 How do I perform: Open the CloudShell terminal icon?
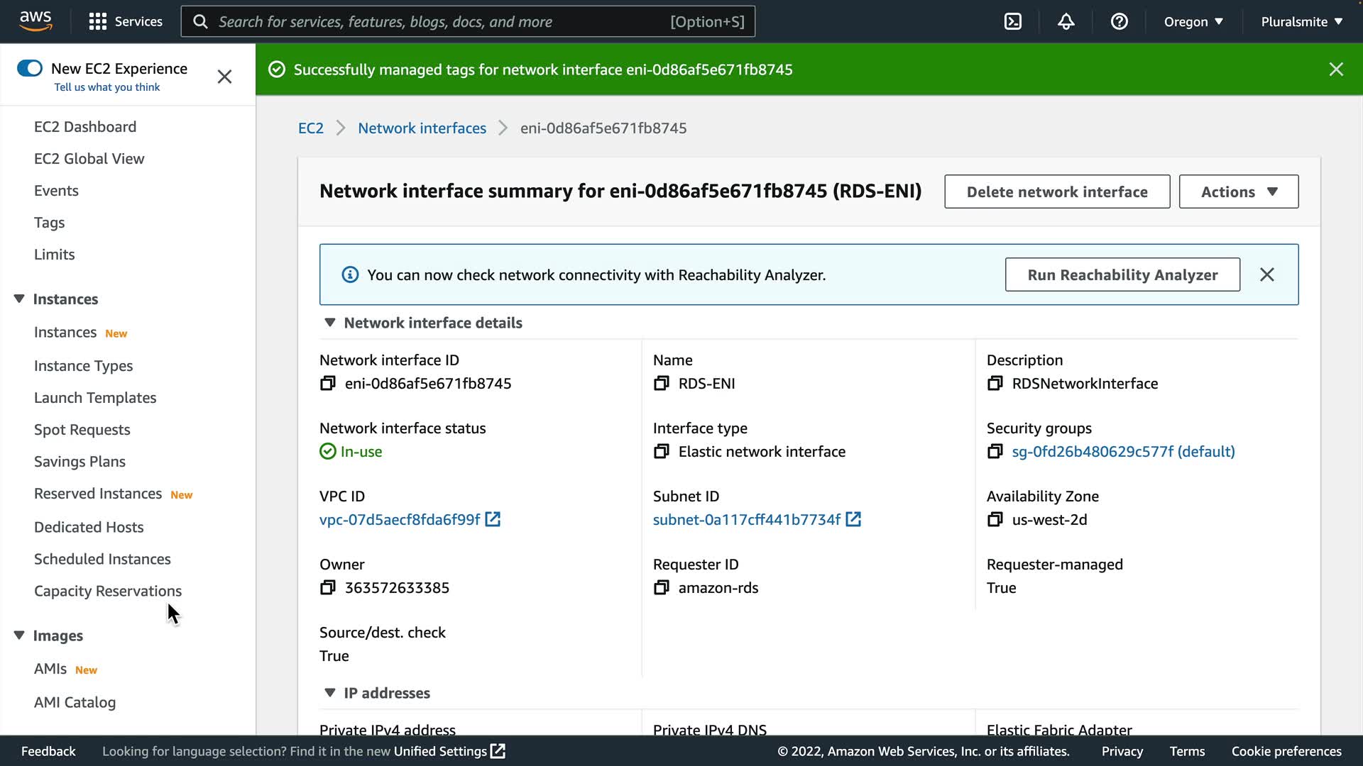click(1013, 21)
